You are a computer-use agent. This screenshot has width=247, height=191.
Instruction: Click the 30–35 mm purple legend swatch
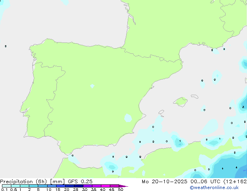87,186
